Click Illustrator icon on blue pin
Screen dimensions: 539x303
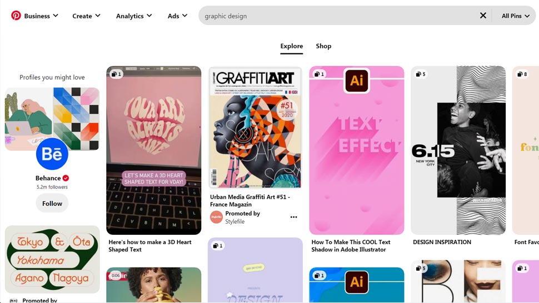click(357, 281)
